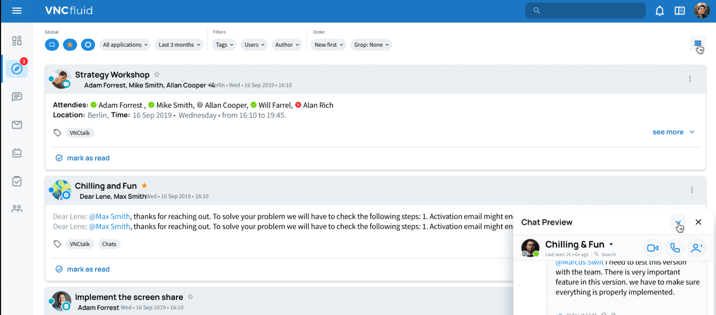Click see more on Strategy Workshop
Image resolution: width=716 pixels, height=315 pixels.
(673, 132)
